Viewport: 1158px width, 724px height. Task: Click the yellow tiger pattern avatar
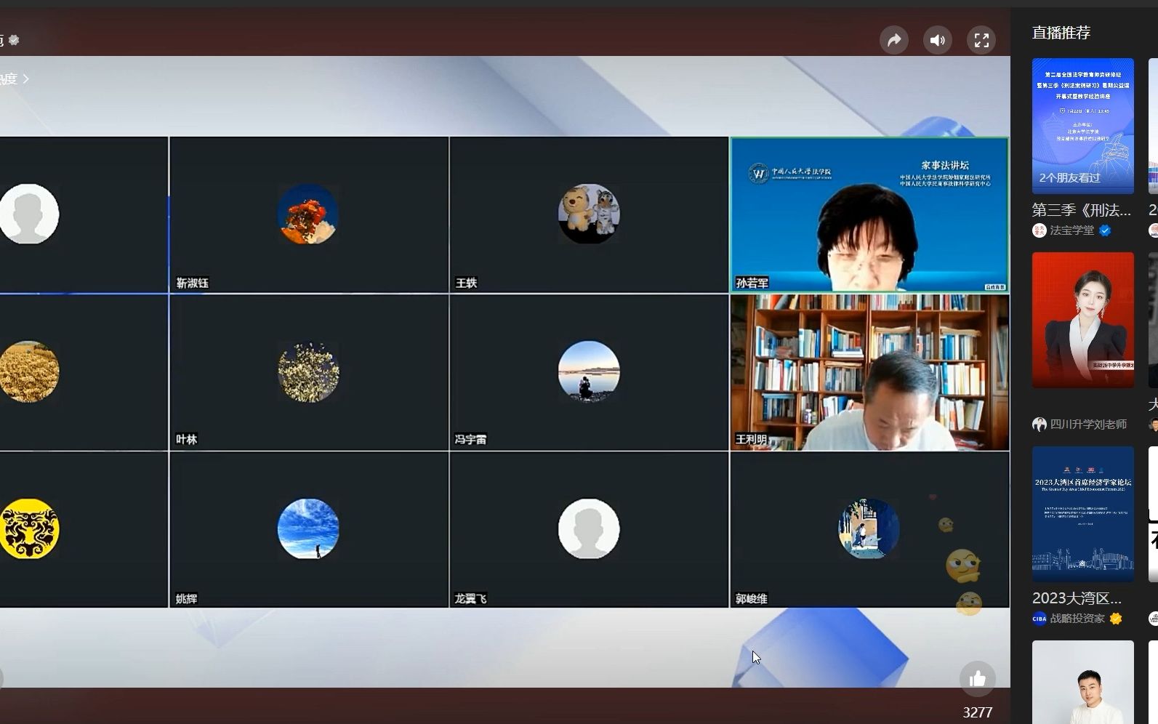(29, 528)
